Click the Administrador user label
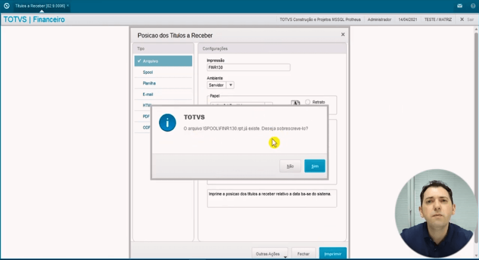 [379, 19]
